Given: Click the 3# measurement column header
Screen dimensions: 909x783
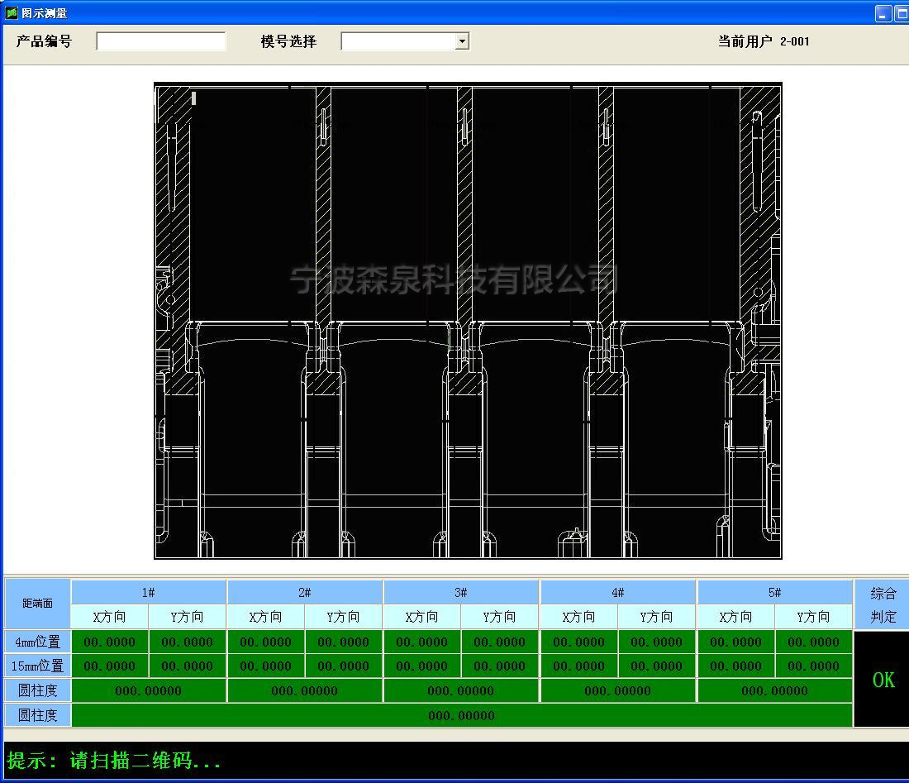Looking at the screenshot, I should [461, 592].
